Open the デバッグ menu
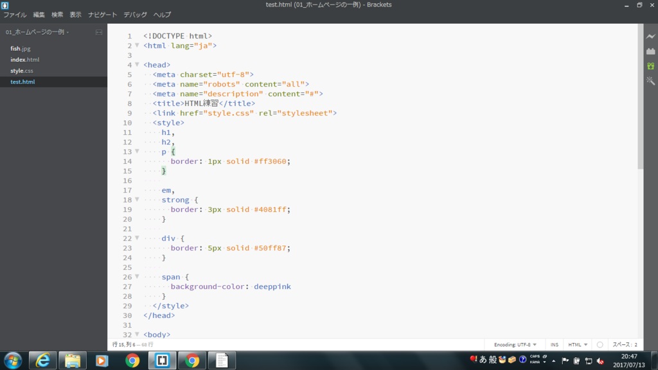The height and width of the screenshot is (370, 658). tap(135, 15)
